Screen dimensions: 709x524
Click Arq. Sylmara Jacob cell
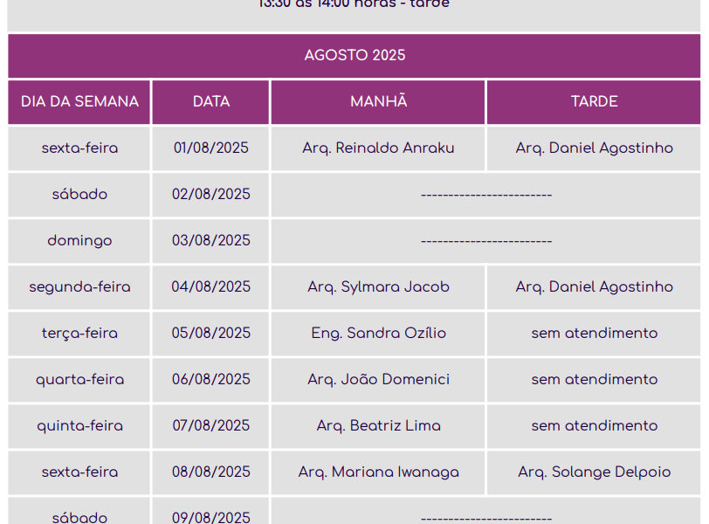[378, 287]
